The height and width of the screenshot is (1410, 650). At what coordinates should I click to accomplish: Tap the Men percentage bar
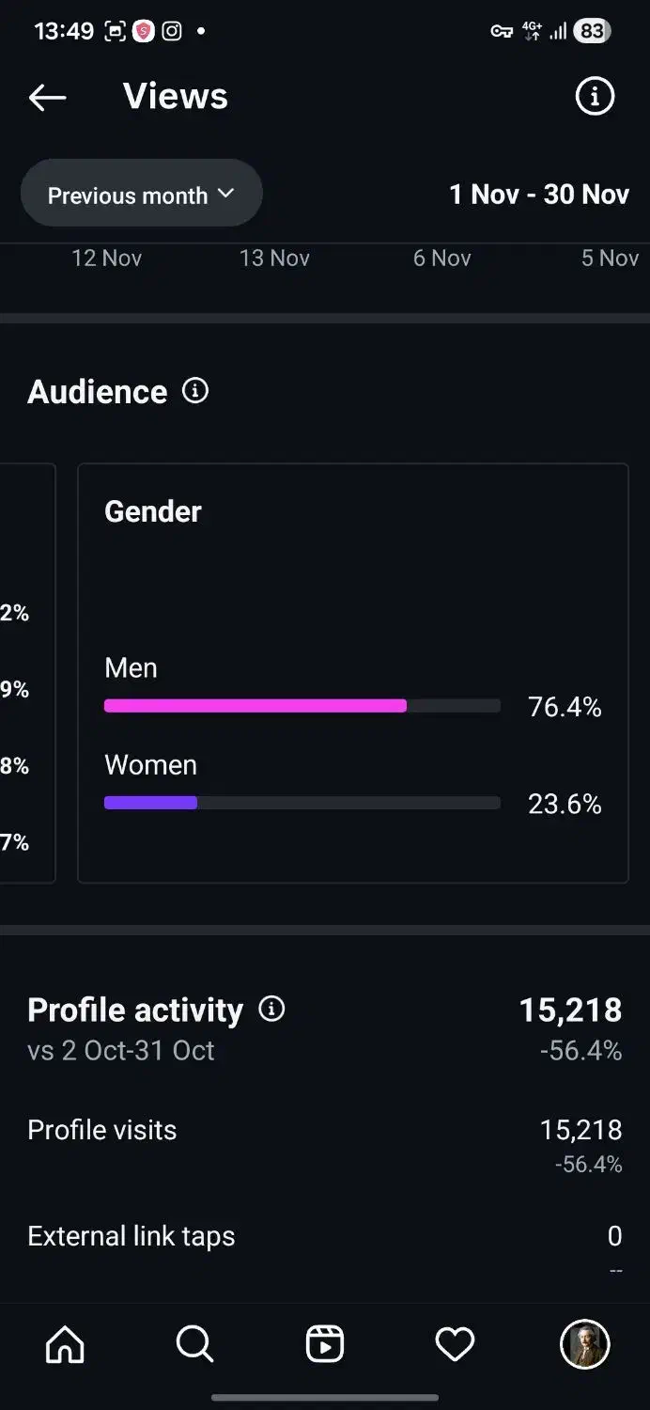tap(302, 706)
